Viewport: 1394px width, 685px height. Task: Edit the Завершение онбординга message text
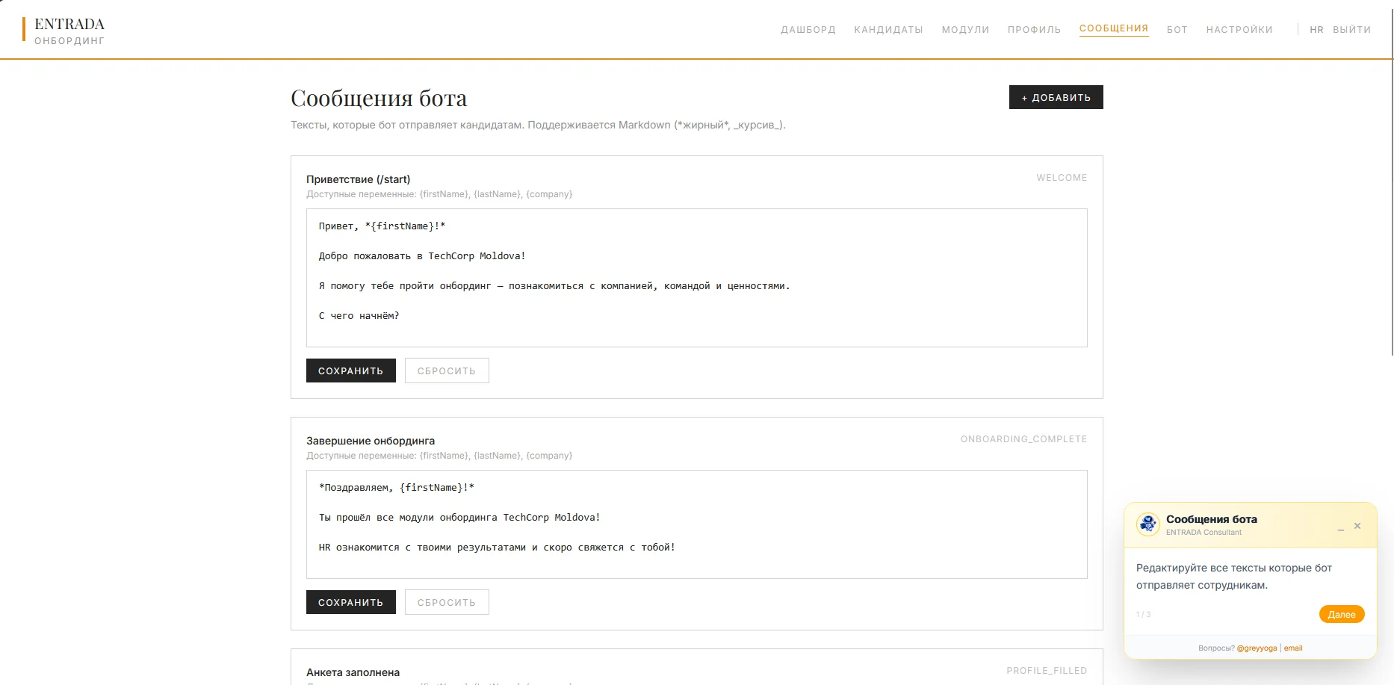696,524
